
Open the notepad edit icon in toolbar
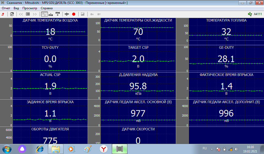(12, 14)
